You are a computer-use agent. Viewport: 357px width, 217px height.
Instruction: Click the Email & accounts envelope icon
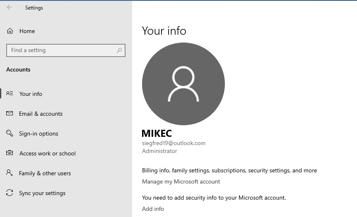10,113
